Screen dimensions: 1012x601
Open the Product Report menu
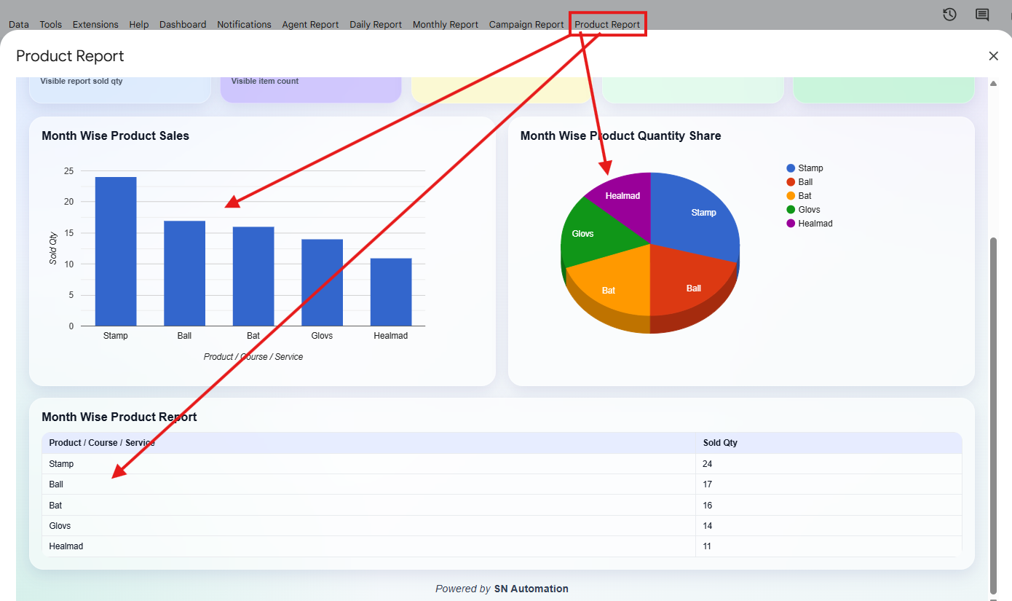[607, 24]
